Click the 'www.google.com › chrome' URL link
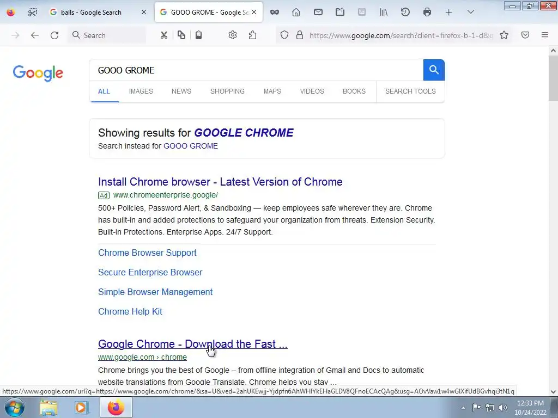558x418 pixels. pos(142,357)
